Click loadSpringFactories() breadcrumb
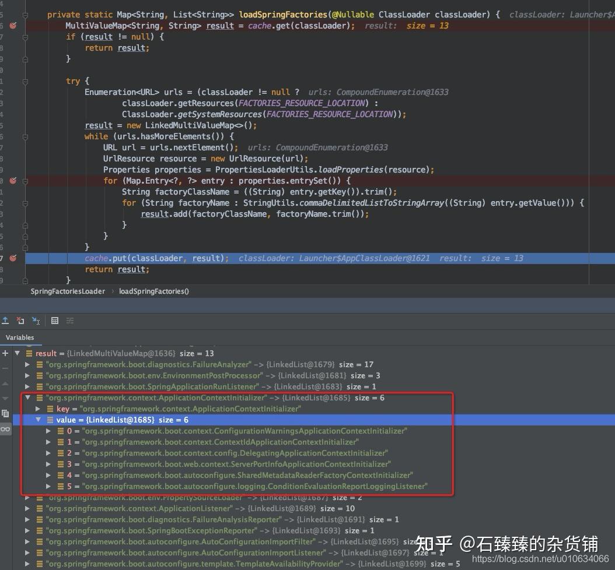 pyautogui.click(x=154, y=291)
